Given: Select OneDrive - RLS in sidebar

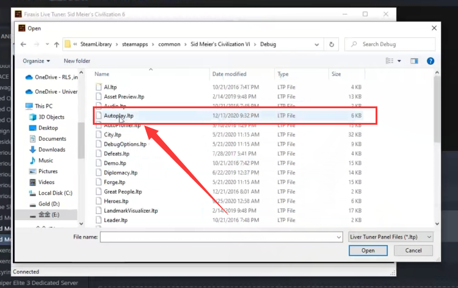Looking at the screenshot, I should click(x=52, y=77).
